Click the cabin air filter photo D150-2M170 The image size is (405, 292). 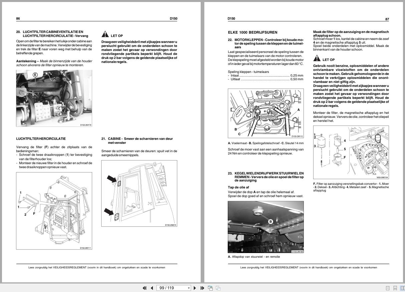click(54, 99)
